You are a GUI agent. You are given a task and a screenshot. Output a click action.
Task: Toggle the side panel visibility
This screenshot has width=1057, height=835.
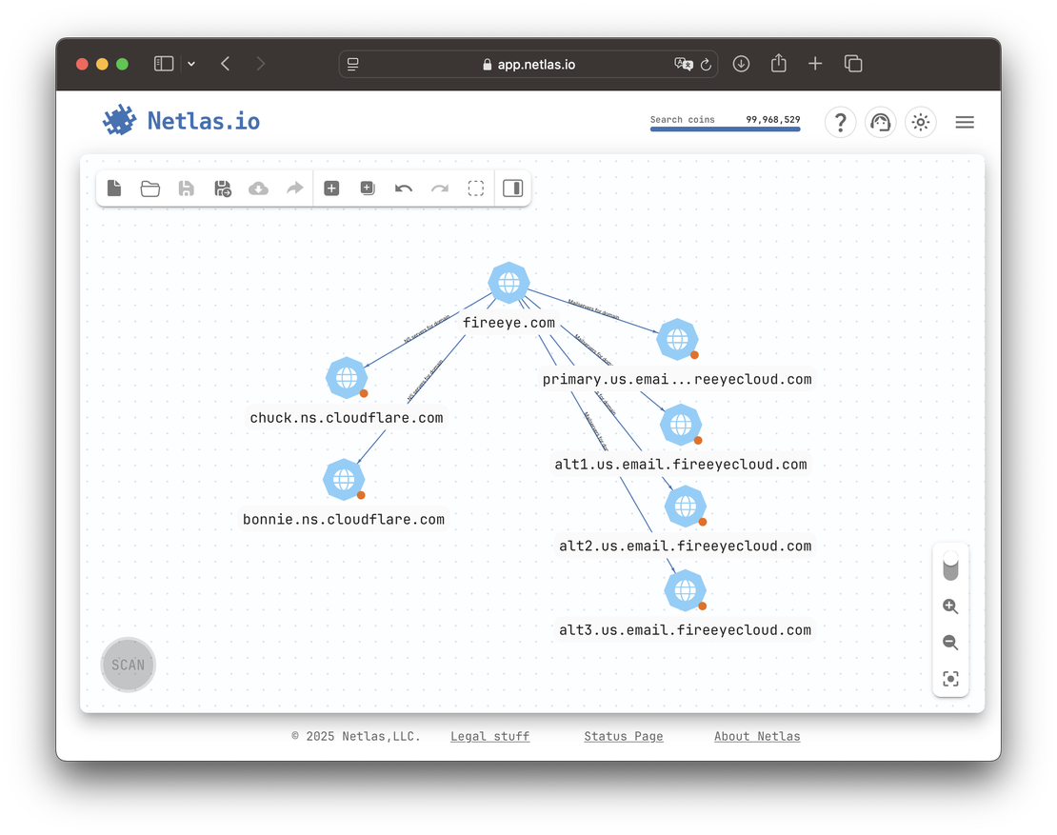coord(512,188)
